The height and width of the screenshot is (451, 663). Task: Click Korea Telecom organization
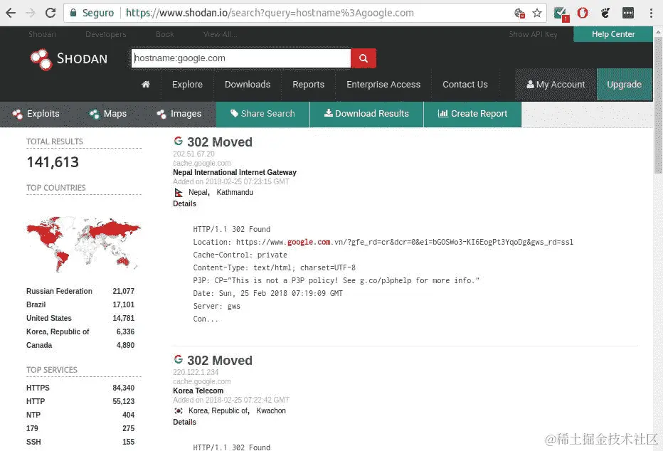click(x=198, y=391)
